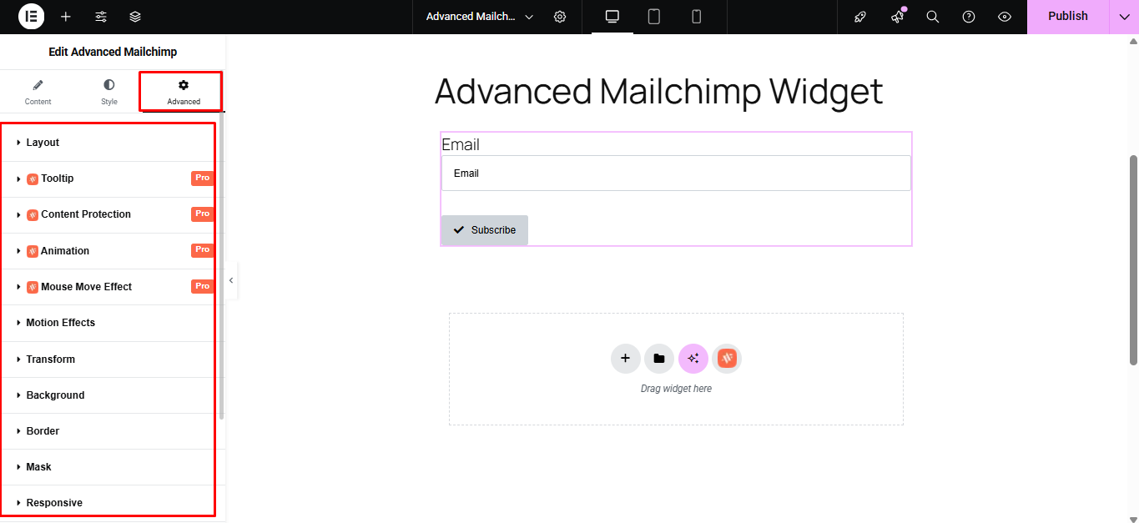The width and height of the screenshot is (1139, 523).
Task: Click the Email input field
Action: click(x=676, y=173)
